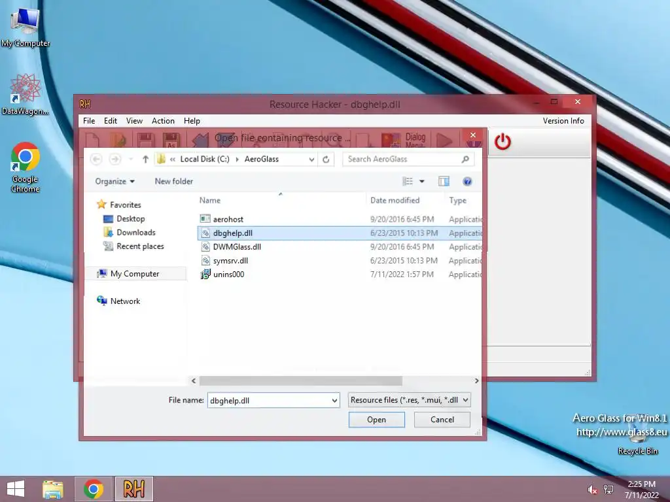Switch to Chrome in the taskbar

click(x=94, y=489)
